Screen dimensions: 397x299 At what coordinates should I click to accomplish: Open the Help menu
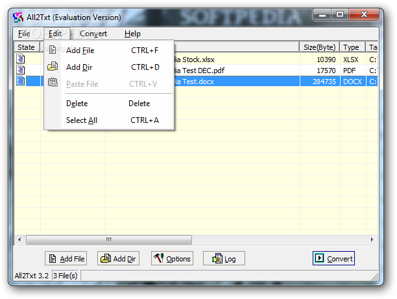coord(132,34)
